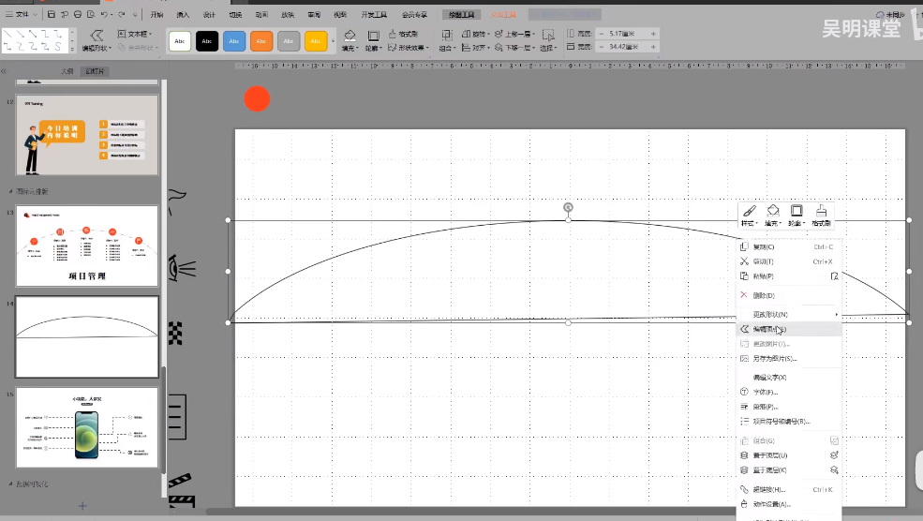Select the black Abc shape style
923x521 pixels.
click(207, 41)
